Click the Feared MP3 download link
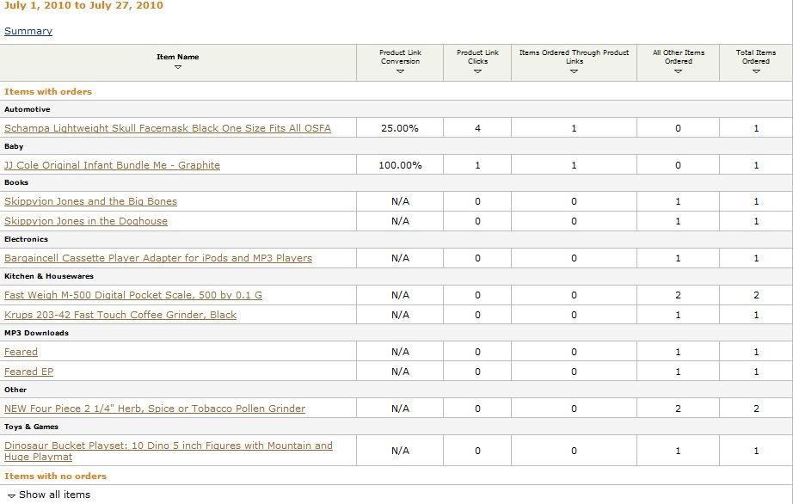Screen dimensions: 793x504 21,352
